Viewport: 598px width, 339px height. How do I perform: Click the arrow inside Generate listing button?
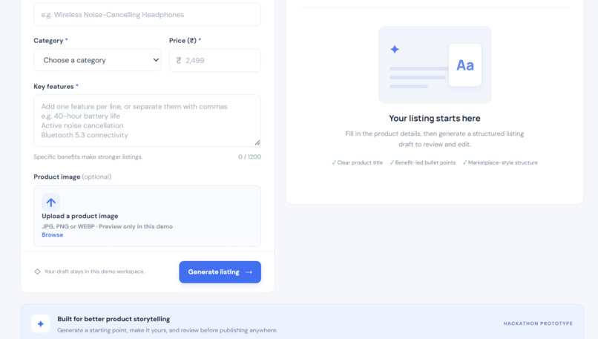pos(249,272)
